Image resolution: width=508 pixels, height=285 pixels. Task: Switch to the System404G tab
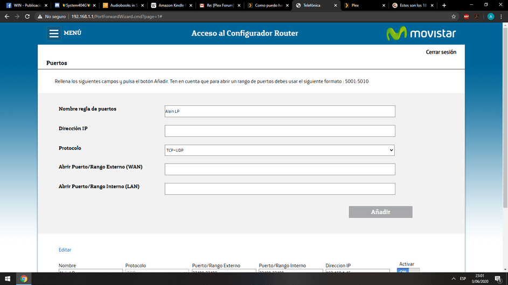click(75, 5)
